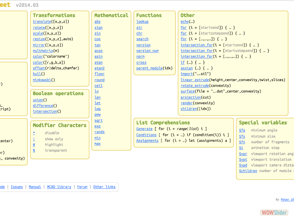Image resolution: width=294 pixels, height=221 pixels.
Task: Click the $vpr viewport rotation link
Action: [x=243, y=154]
